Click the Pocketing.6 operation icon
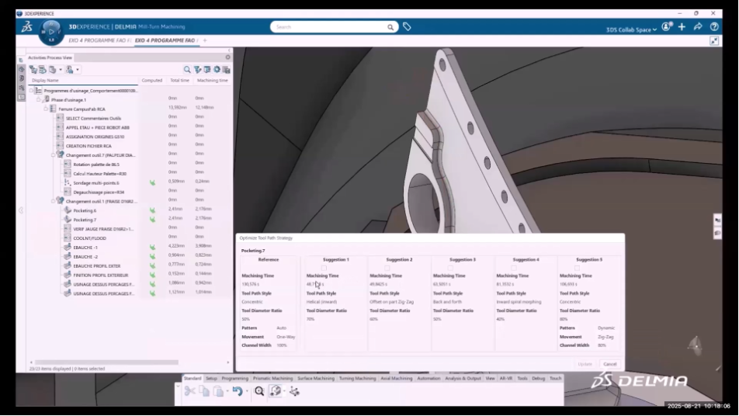The height and width of the screenshot is (416, 739). pyautogui.click(x=68, y=210)
